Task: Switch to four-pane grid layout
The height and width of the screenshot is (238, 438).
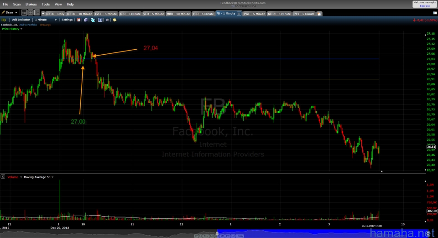Action: 31,13
